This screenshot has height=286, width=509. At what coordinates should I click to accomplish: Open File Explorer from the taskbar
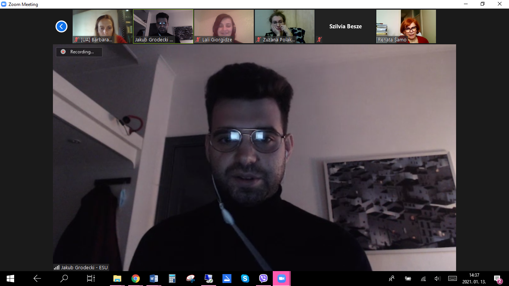coord(117,279)
